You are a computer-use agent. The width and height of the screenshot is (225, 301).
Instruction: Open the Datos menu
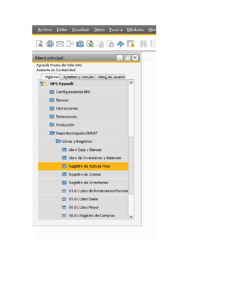click(99, 30)
